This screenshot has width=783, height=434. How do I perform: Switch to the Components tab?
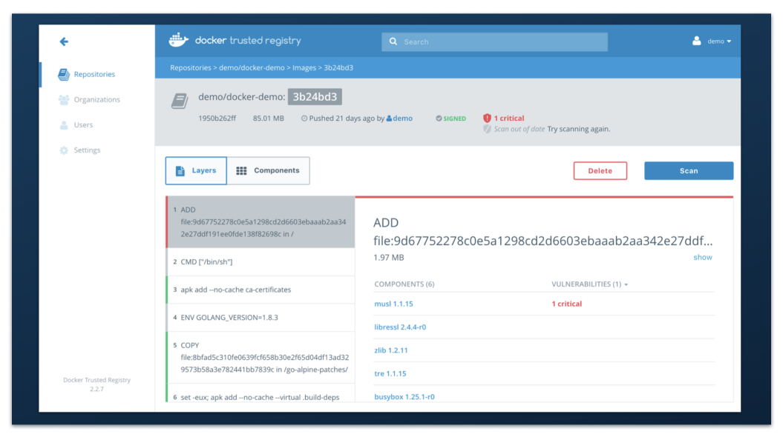(268, 171)
